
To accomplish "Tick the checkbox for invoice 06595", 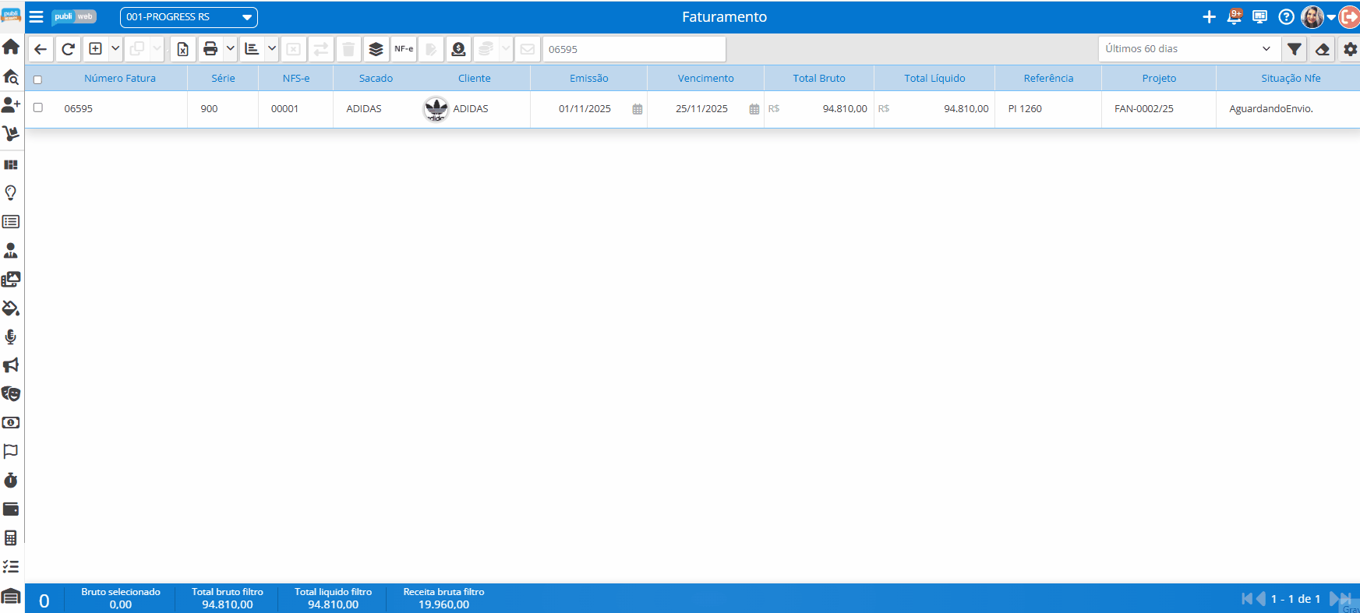I will pyautogui.click(x=38, y=107).
